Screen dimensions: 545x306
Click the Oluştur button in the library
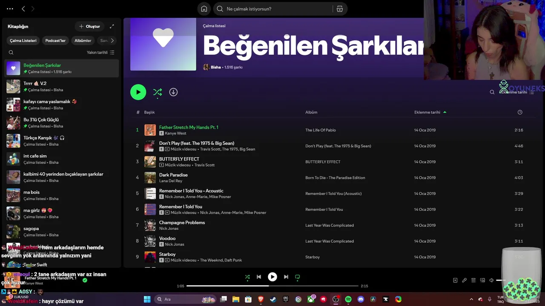coord(89,26)
